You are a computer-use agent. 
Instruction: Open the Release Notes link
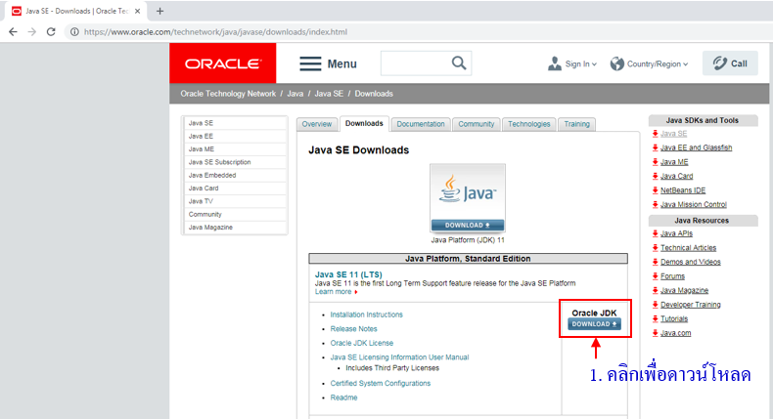pos(353,329)
